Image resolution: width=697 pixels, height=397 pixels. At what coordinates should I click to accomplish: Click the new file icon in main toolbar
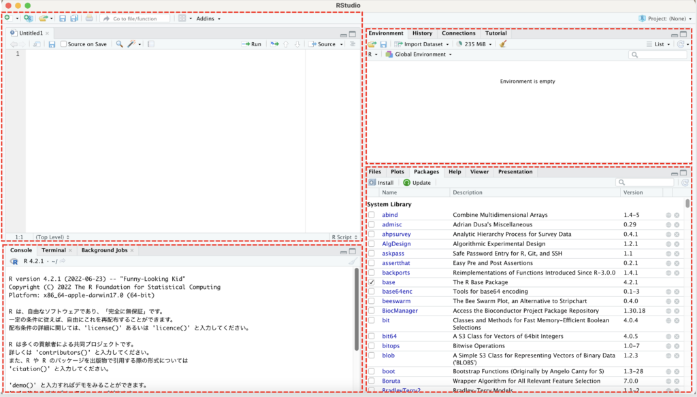tap(8, 18)
